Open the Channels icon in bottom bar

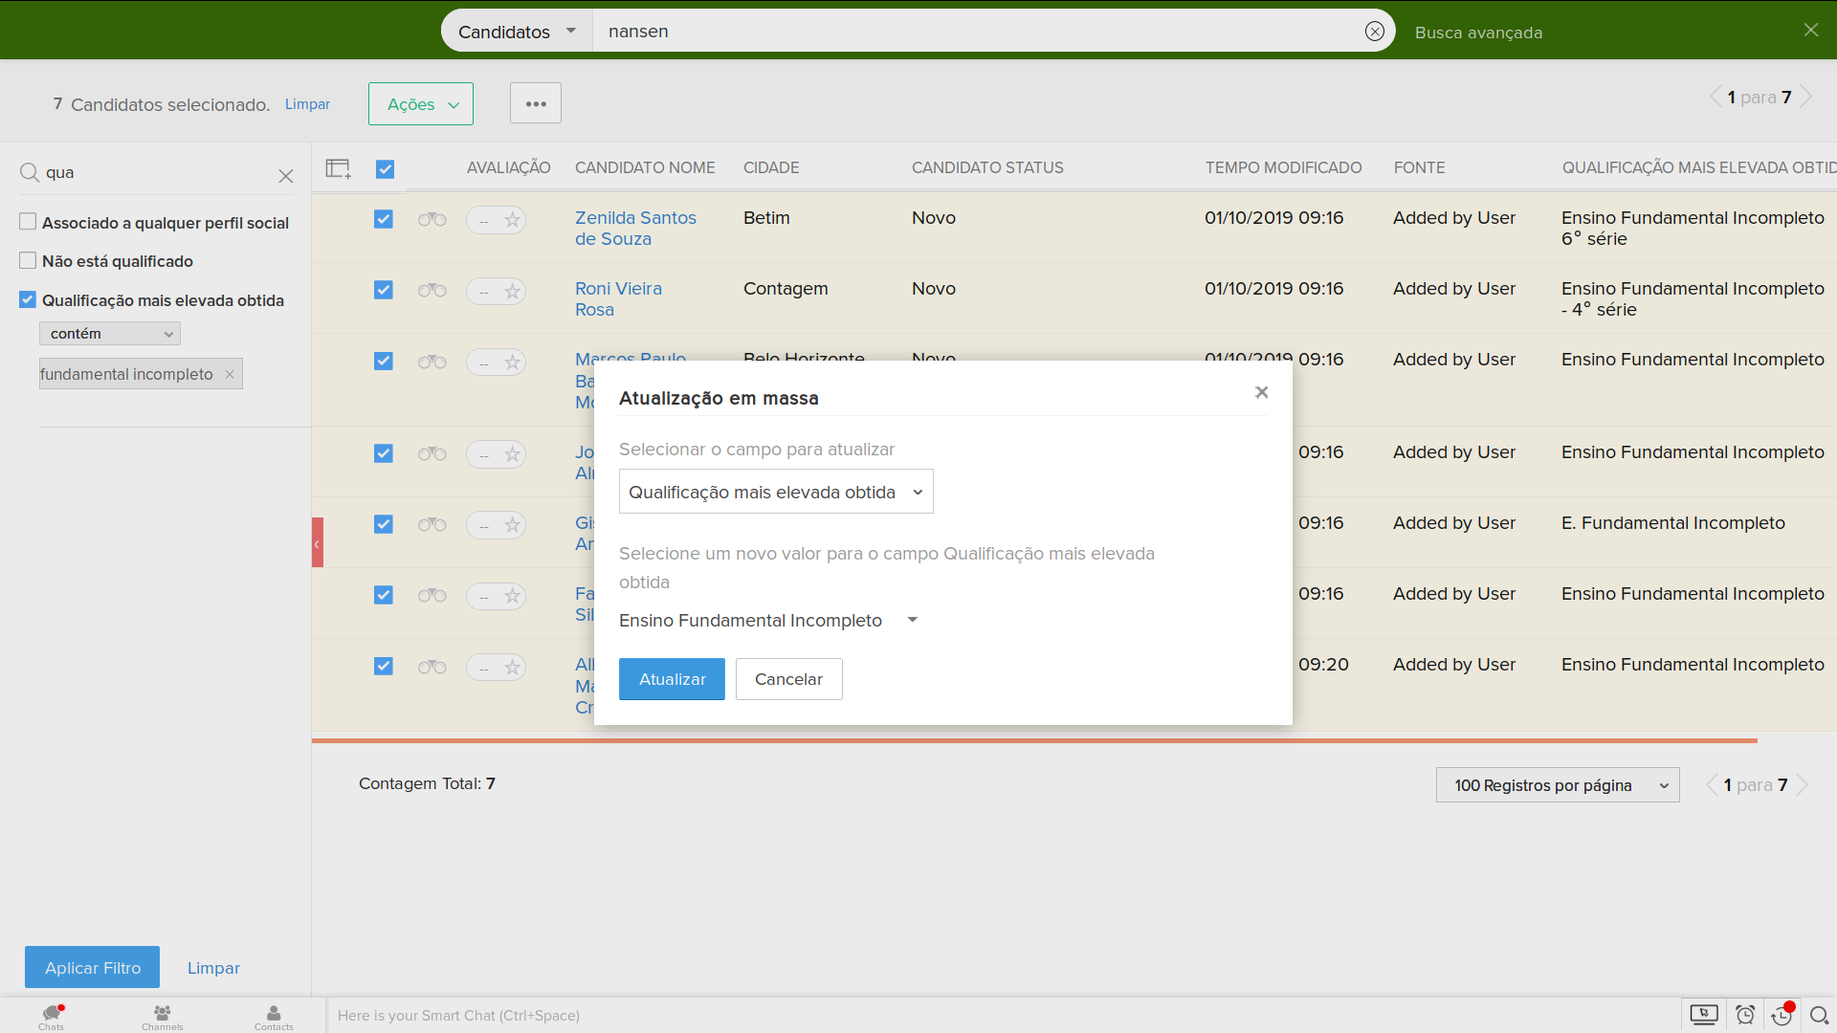162,1016
